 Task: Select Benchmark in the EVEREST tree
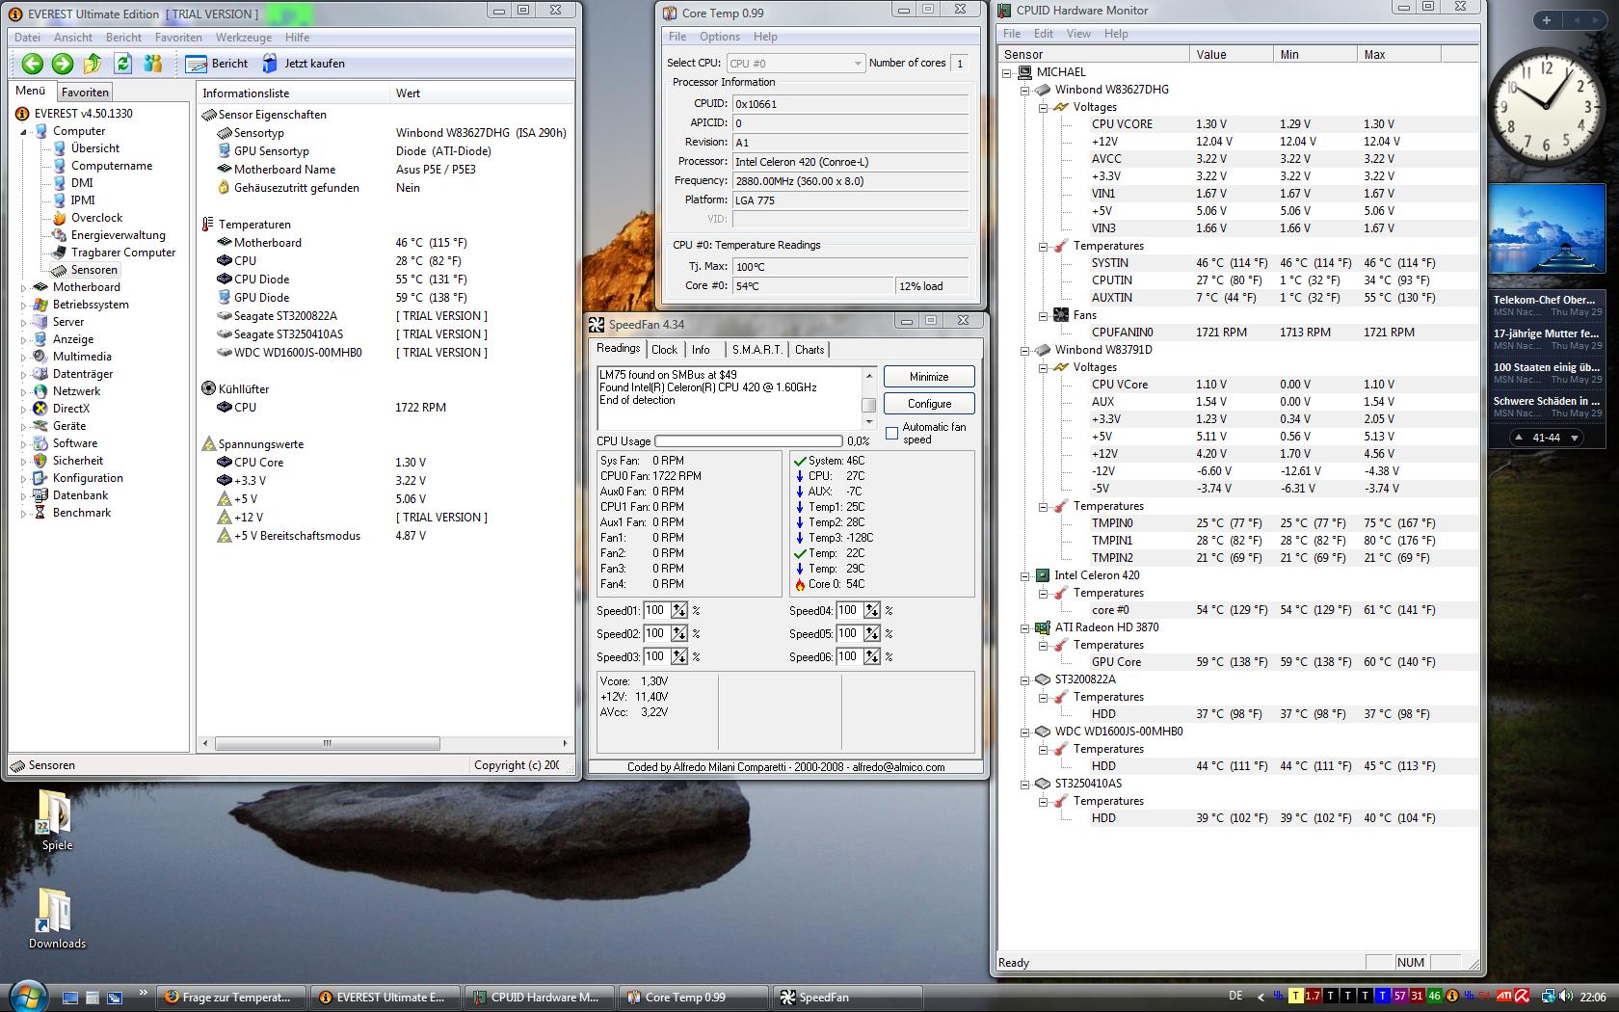82,513
